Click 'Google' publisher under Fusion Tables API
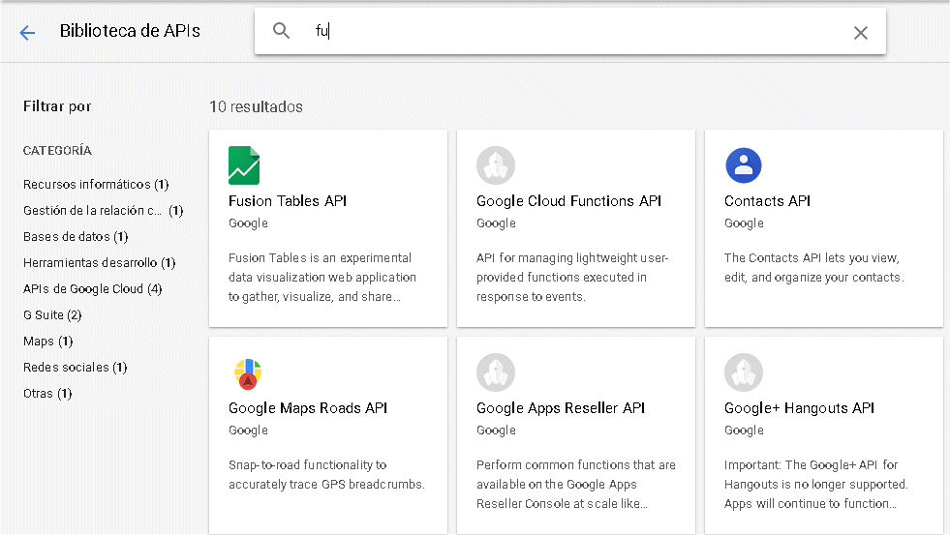This screenshot has height=535, width=950. [248, 223]
